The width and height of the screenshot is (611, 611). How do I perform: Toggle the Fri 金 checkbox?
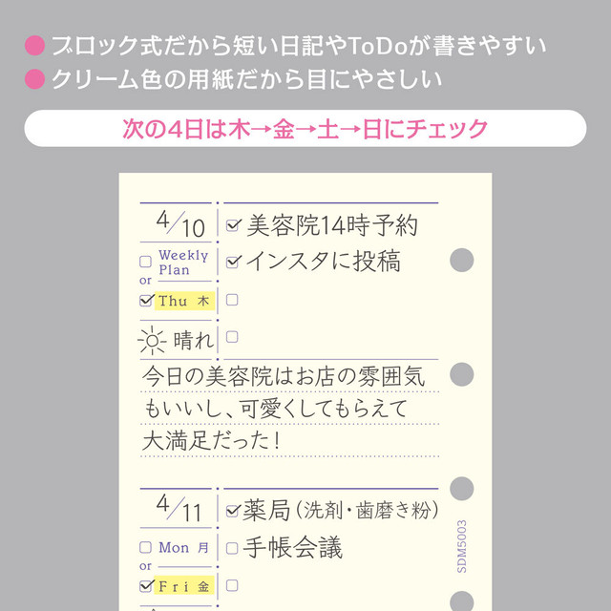146,585
